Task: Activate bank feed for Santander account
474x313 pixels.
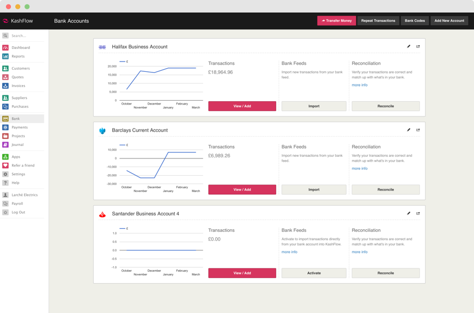Action: tap(314, 273)
